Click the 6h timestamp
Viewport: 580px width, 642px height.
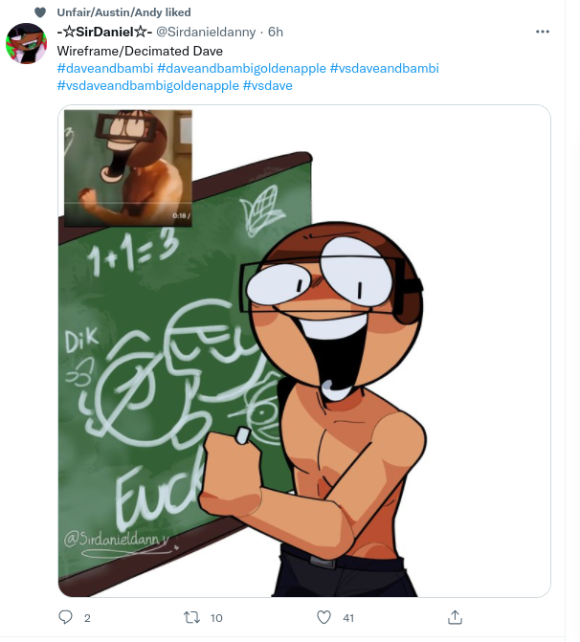click(276, 32)
